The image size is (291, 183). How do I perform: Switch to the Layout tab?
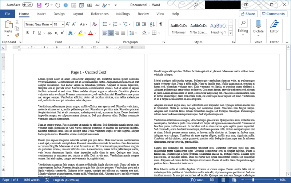tap(77, 14)
